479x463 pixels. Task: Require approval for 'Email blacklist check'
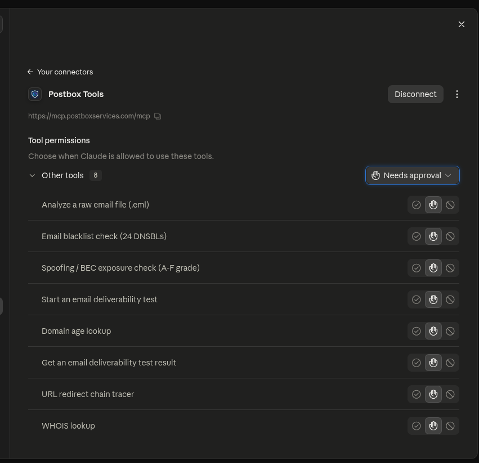click(433, 236)
